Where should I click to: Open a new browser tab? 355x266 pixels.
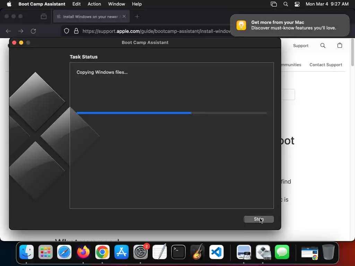[x=137, y=17]
